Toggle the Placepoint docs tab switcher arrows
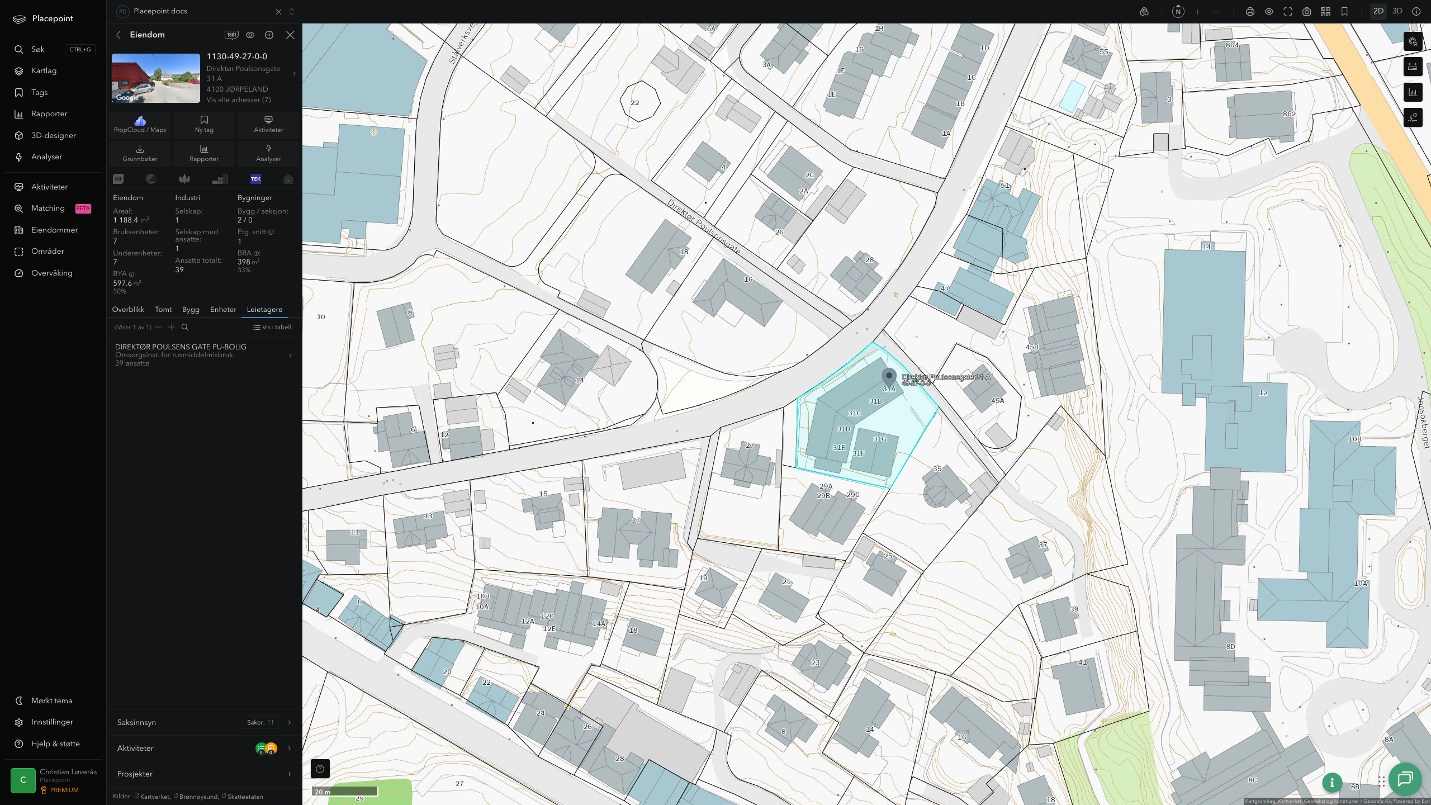 tap(291, 11)
